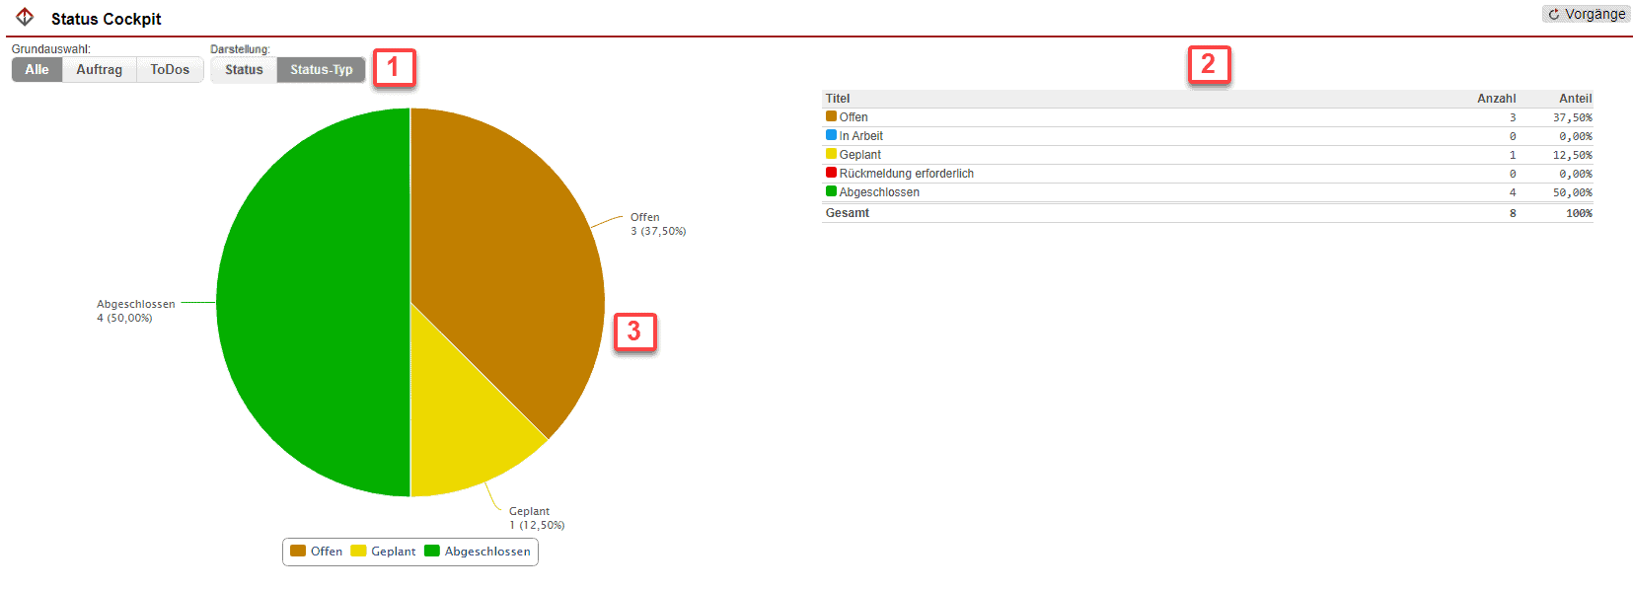Click the Anzahl column header
The height and width of the screenshot is (590, 1633).
[1496, 99]
